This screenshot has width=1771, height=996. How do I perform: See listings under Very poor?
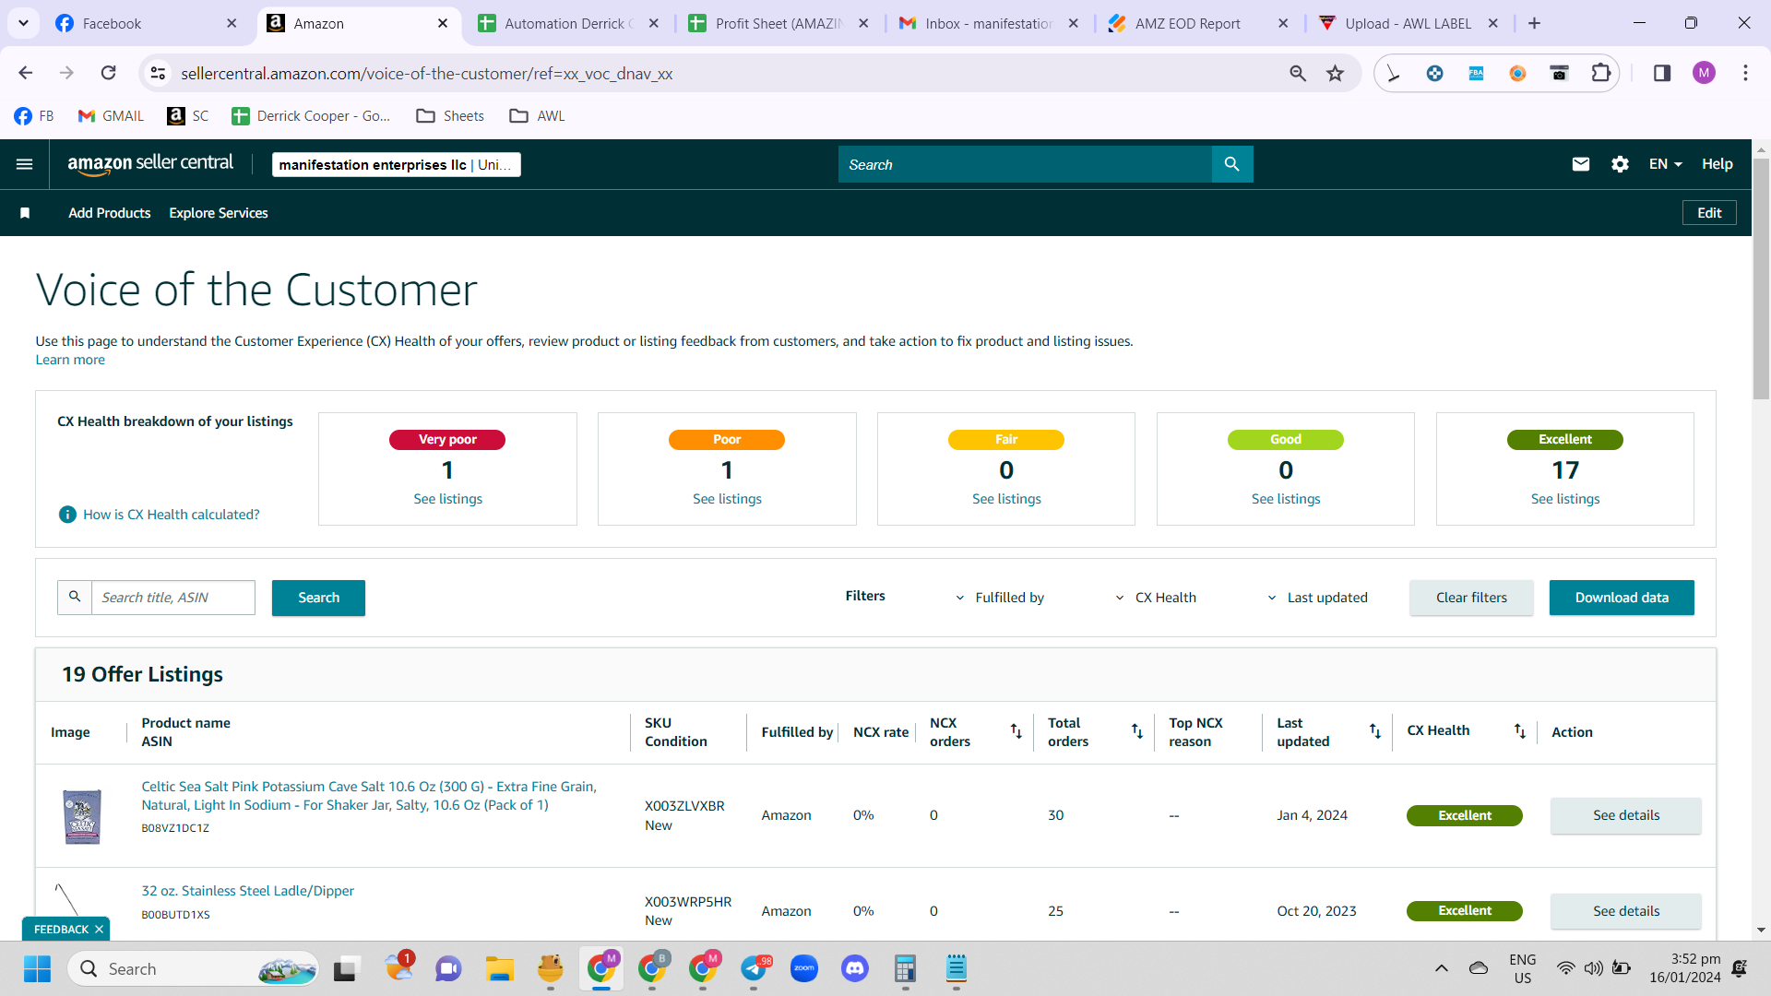pos(447,499)
